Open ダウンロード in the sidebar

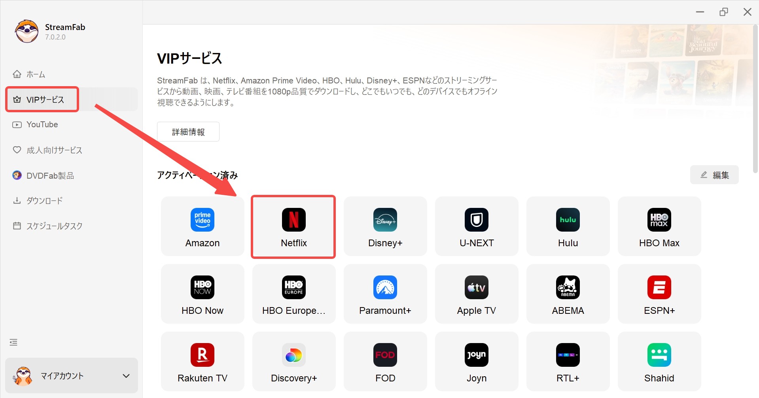pos(71,201)
